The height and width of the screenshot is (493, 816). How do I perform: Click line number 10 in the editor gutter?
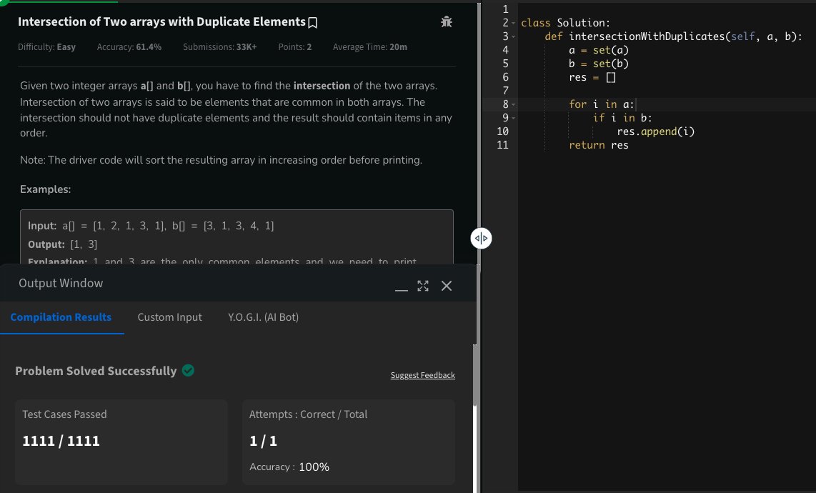(x=502, y=131)
